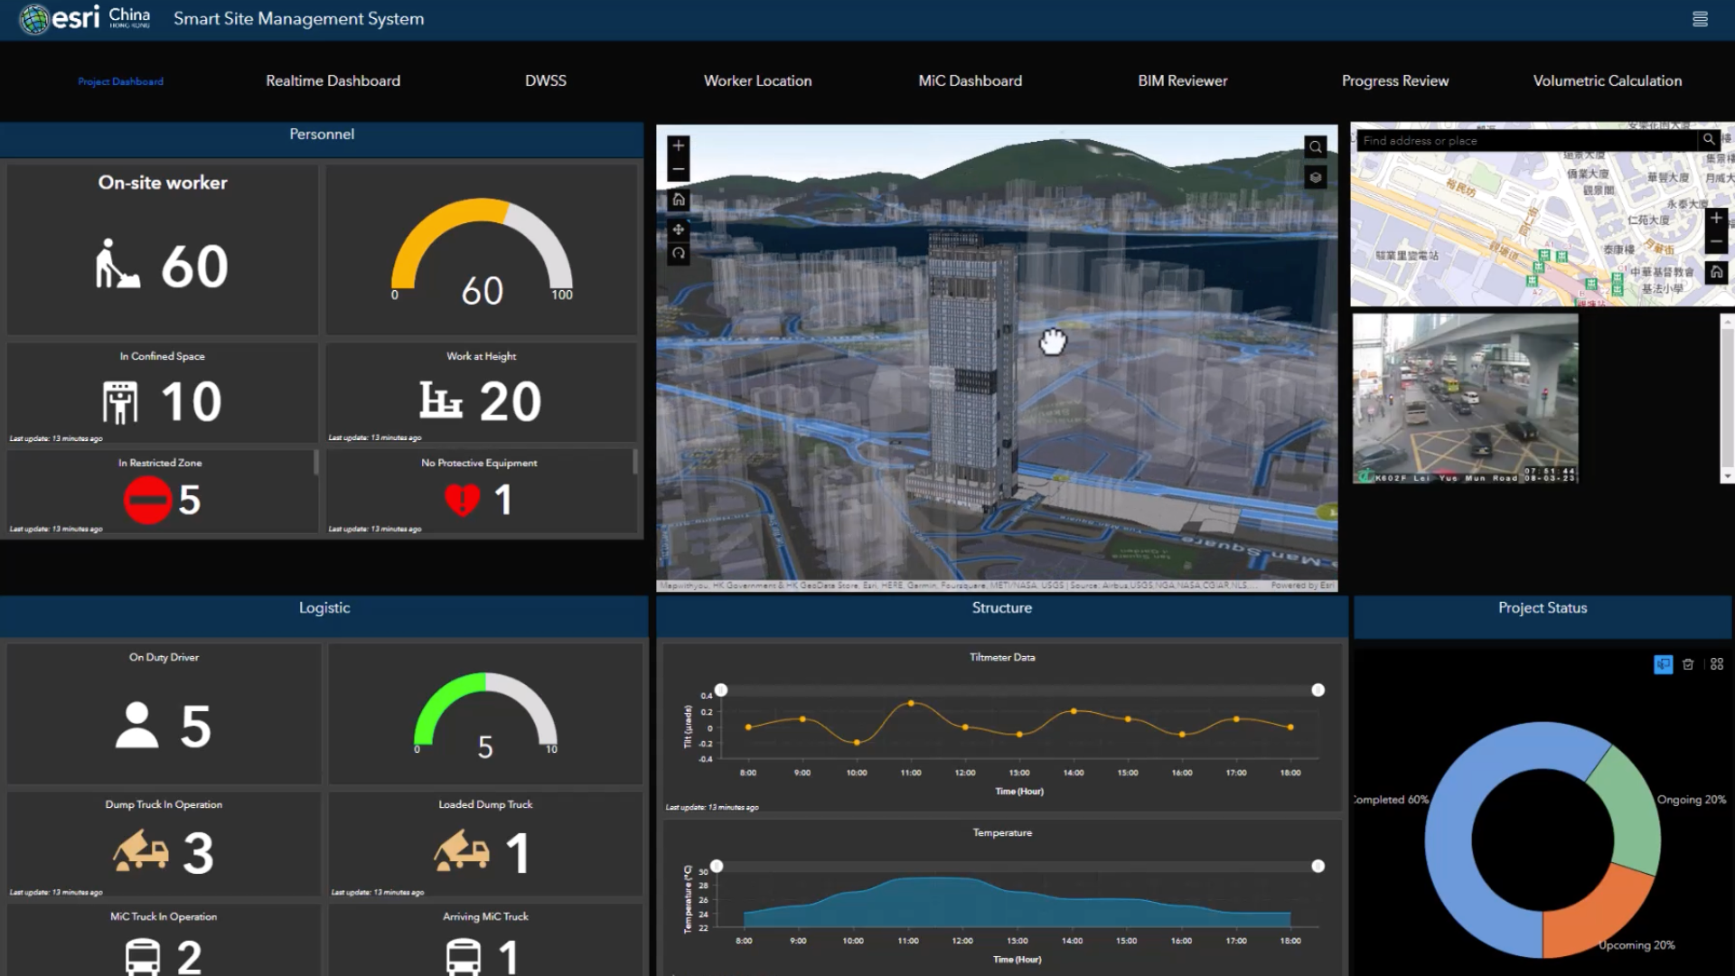Click the home button on the minimap
This screenshot has height=976, width=1735.
[x=1715, y=271]
